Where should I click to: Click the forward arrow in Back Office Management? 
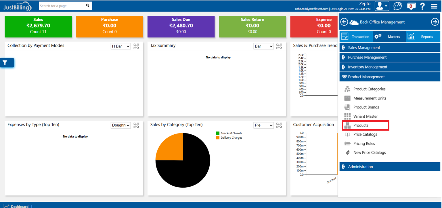click(435, 22)
